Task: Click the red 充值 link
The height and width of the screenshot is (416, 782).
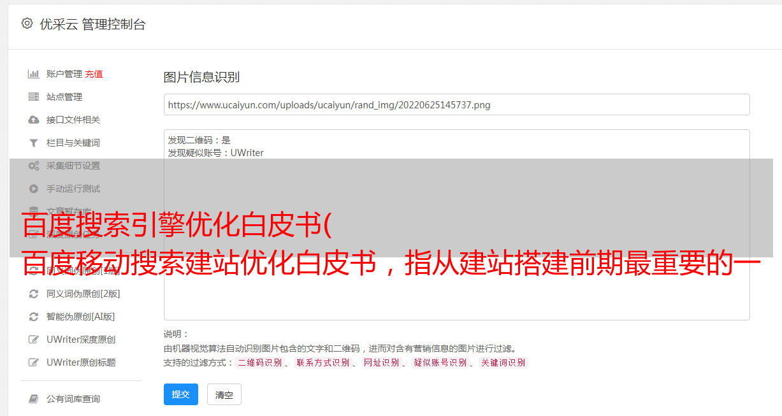Action: [94, 74]
